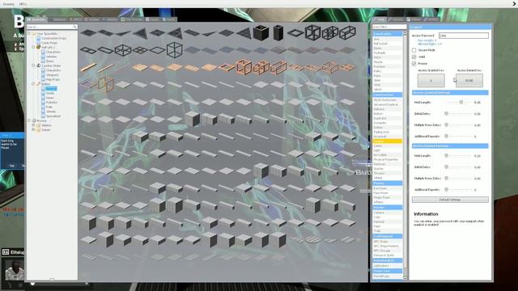Screen dimensions: 518x291
Task: Open the Post Process tab
Action: 132,19
